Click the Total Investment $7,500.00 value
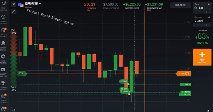Screen dimensions: 213x112 pyautogui.click(x=111, y=5)
